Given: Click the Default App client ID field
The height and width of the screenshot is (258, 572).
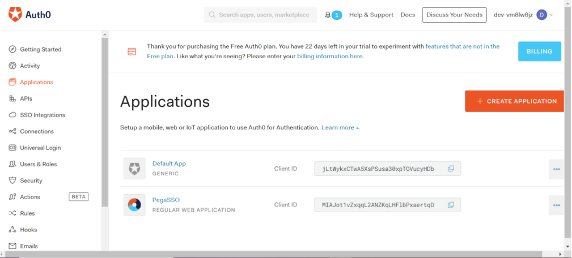Looking at the screenshot, I should pos(387,169).
